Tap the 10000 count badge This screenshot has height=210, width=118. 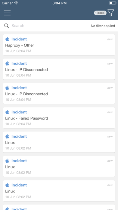[100, 13]
